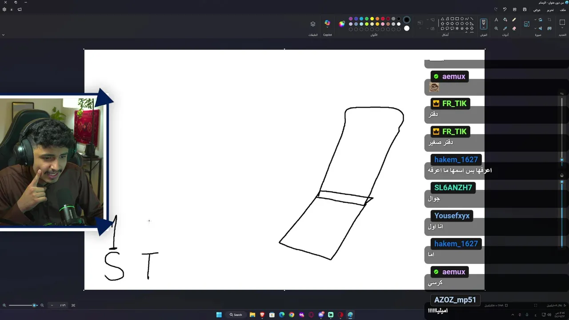Click the Undo arrow
The width and height of the screenshot is (569, 320).
coord(505,9)
